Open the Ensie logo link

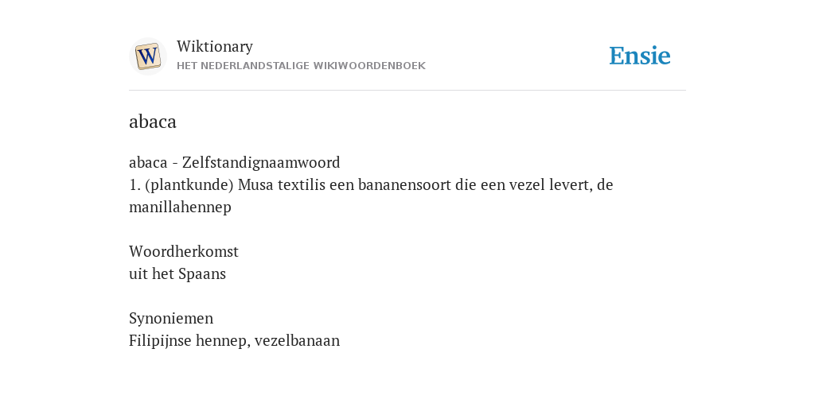pos(639,56)
